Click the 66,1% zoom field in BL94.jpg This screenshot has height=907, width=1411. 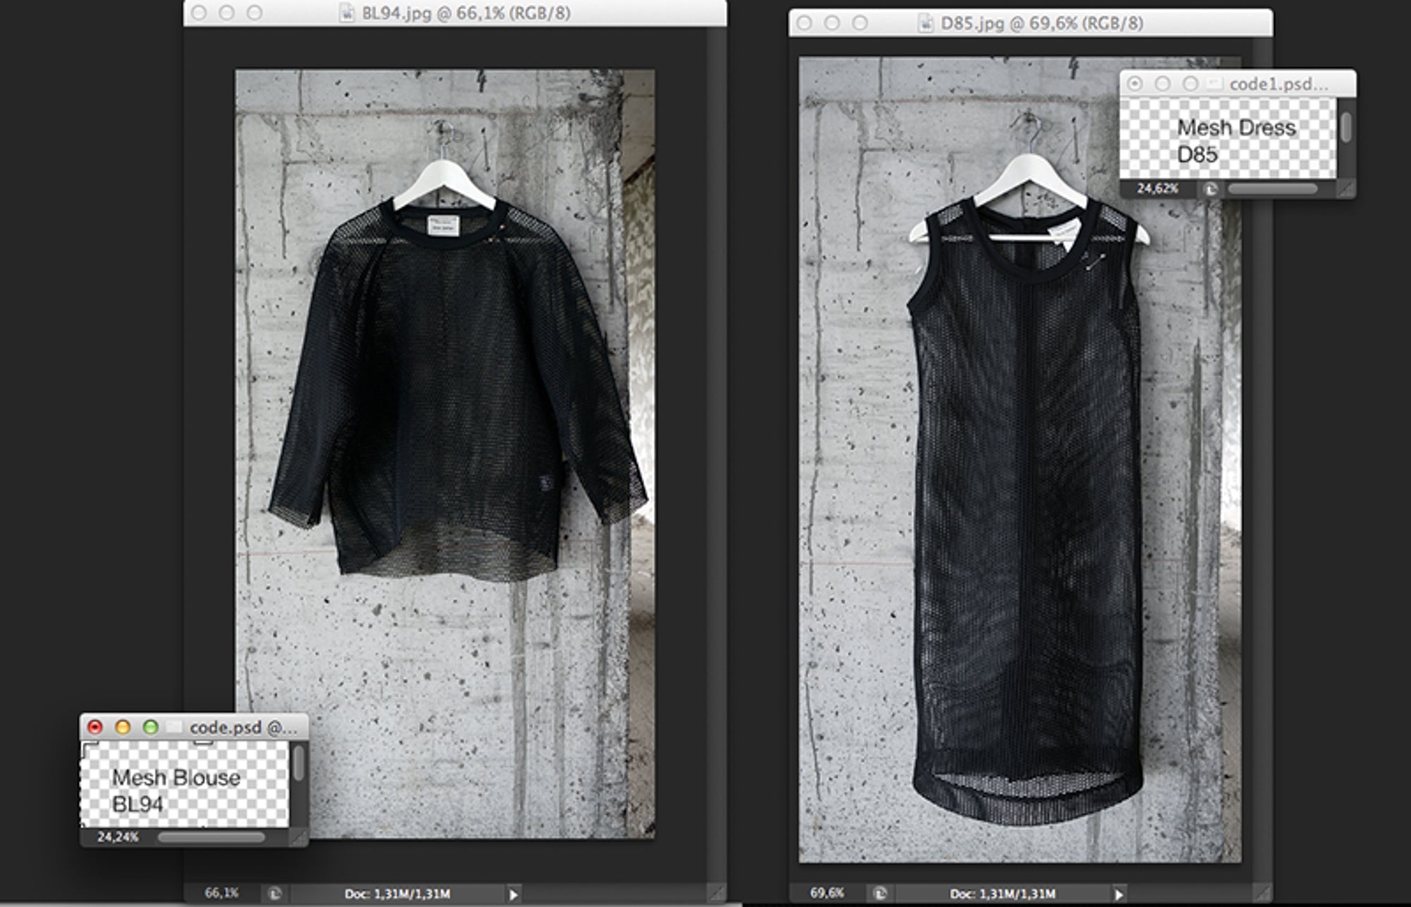coord(222,894)
